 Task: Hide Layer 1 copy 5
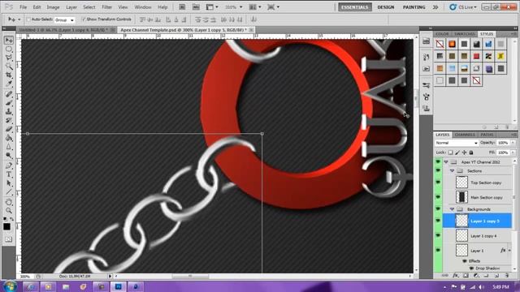[438, 221]
